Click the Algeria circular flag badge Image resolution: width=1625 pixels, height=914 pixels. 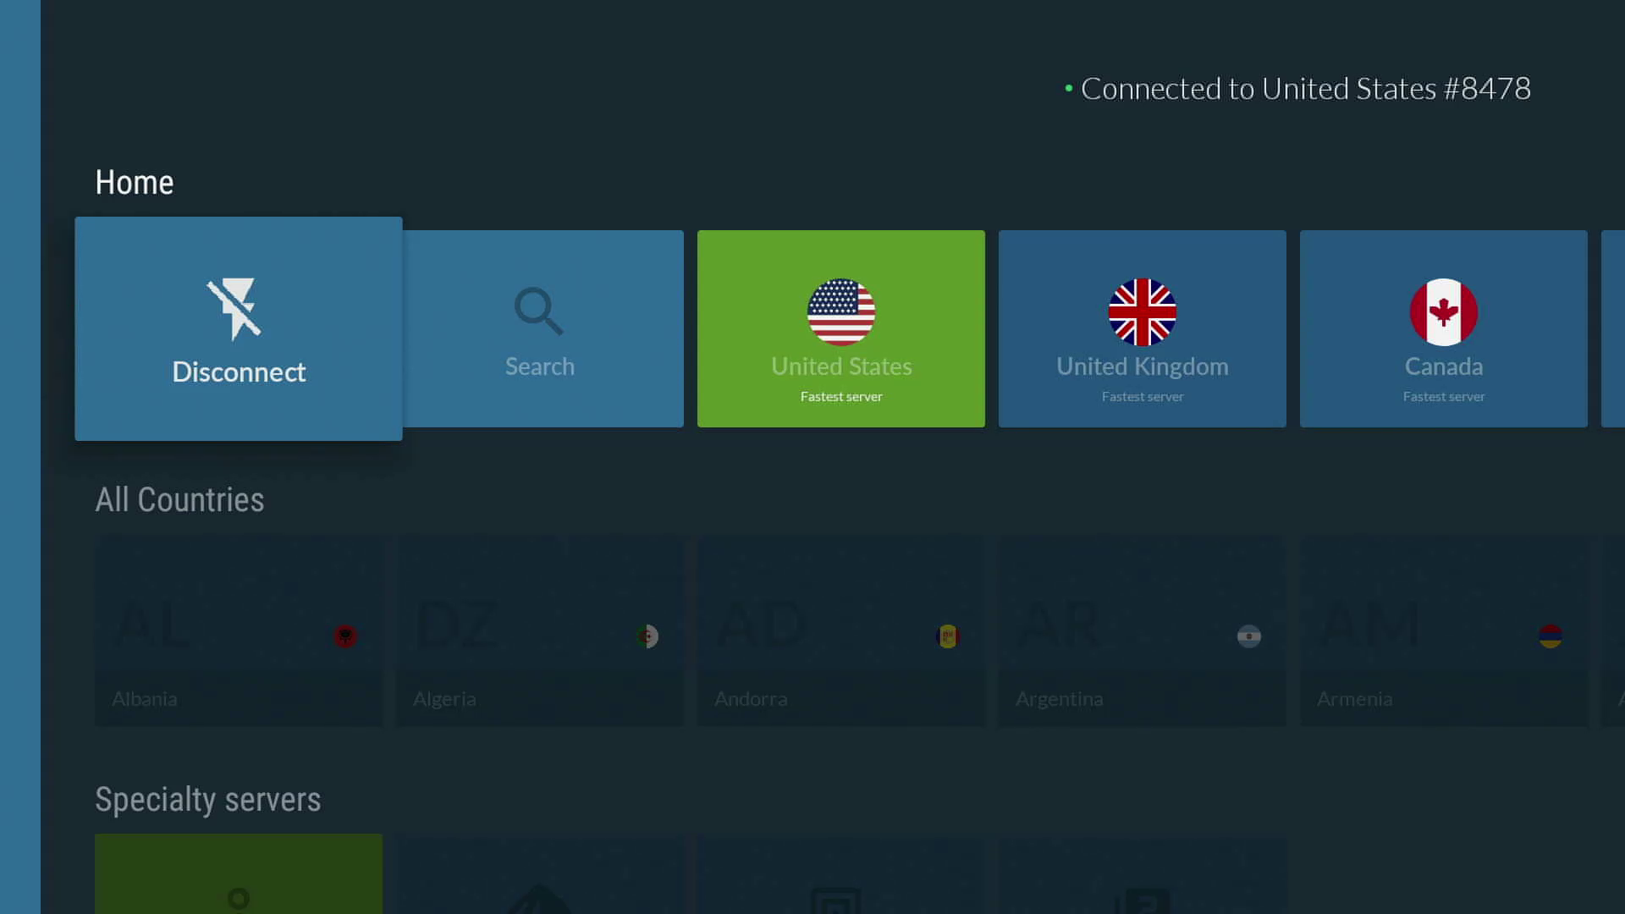pos(647,636)
